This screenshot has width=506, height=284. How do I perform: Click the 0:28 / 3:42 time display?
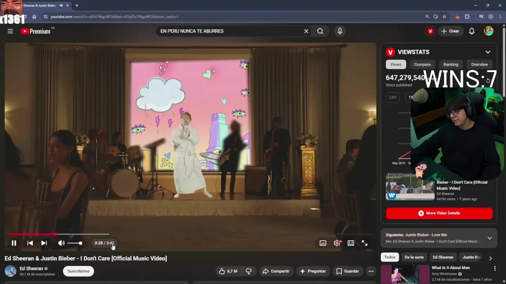click(104, 243)
